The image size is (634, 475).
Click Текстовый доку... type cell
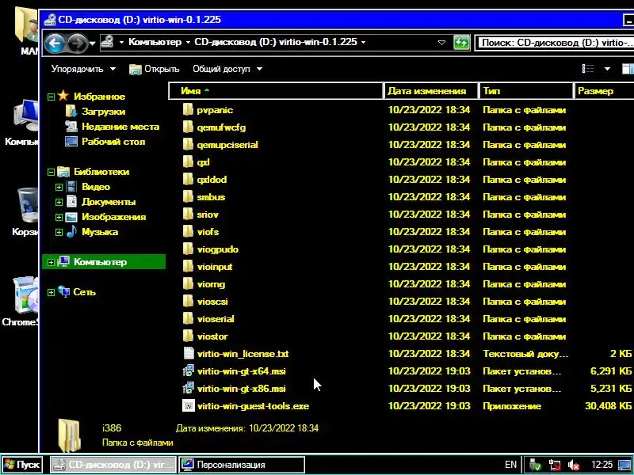[x=525, y=354]
